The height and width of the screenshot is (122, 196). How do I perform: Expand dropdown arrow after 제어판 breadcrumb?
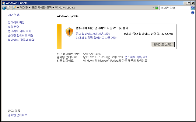(30, 8)
